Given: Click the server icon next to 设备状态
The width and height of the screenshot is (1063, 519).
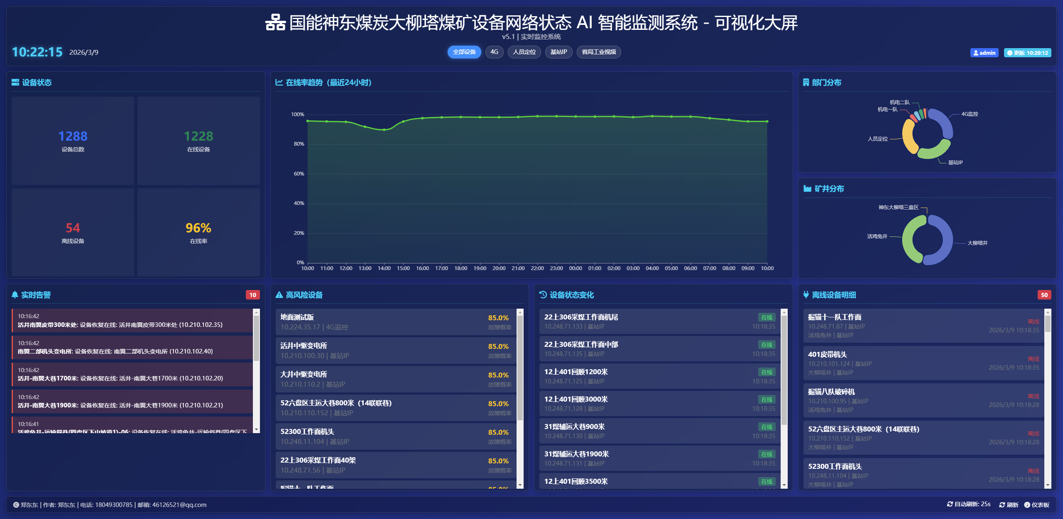Looking at the screenshot, I should pyautogui.click(x=15, y=82).
